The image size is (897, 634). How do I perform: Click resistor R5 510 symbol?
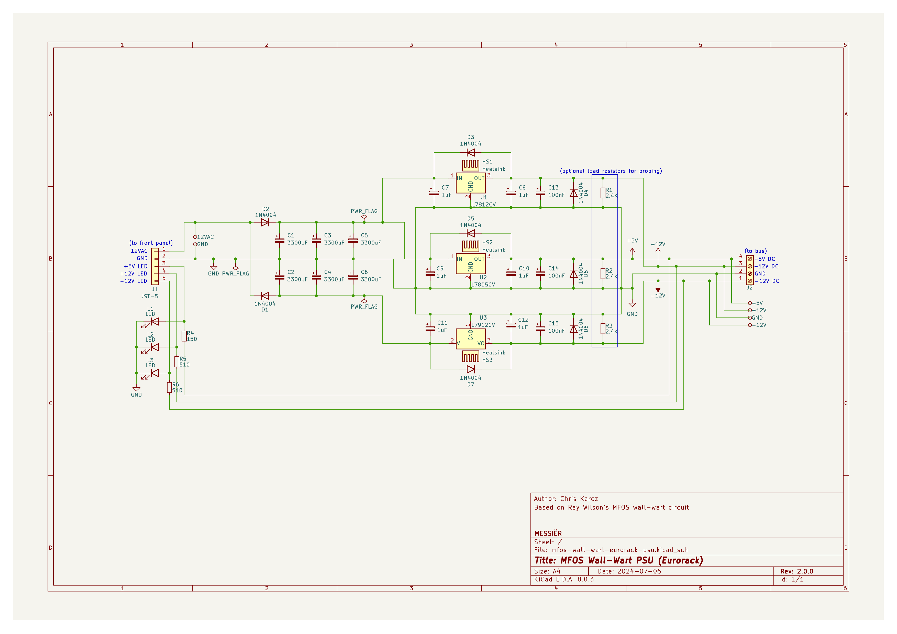(176, 362)
